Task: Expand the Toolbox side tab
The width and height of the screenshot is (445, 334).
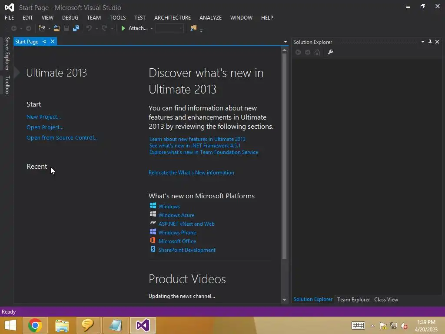Action: pyautogui.click(x=7, y=85)
